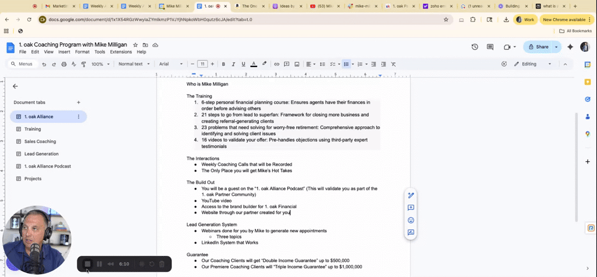Select the 1. oak Alliance Podcast tab
The image size is (597, 277).
coord(48,166)
